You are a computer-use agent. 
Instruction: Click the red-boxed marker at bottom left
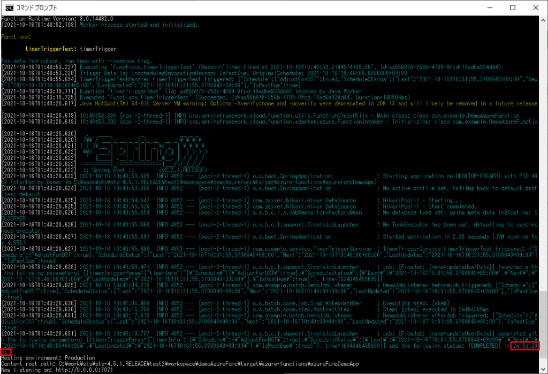point(5,352)
